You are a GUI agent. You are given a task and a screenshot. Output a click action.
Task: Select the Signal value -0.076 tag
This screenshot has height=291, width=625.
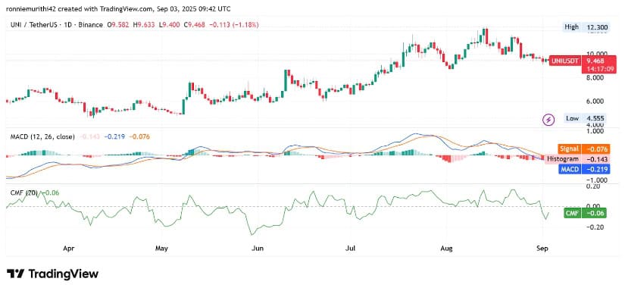pos(595,149)
